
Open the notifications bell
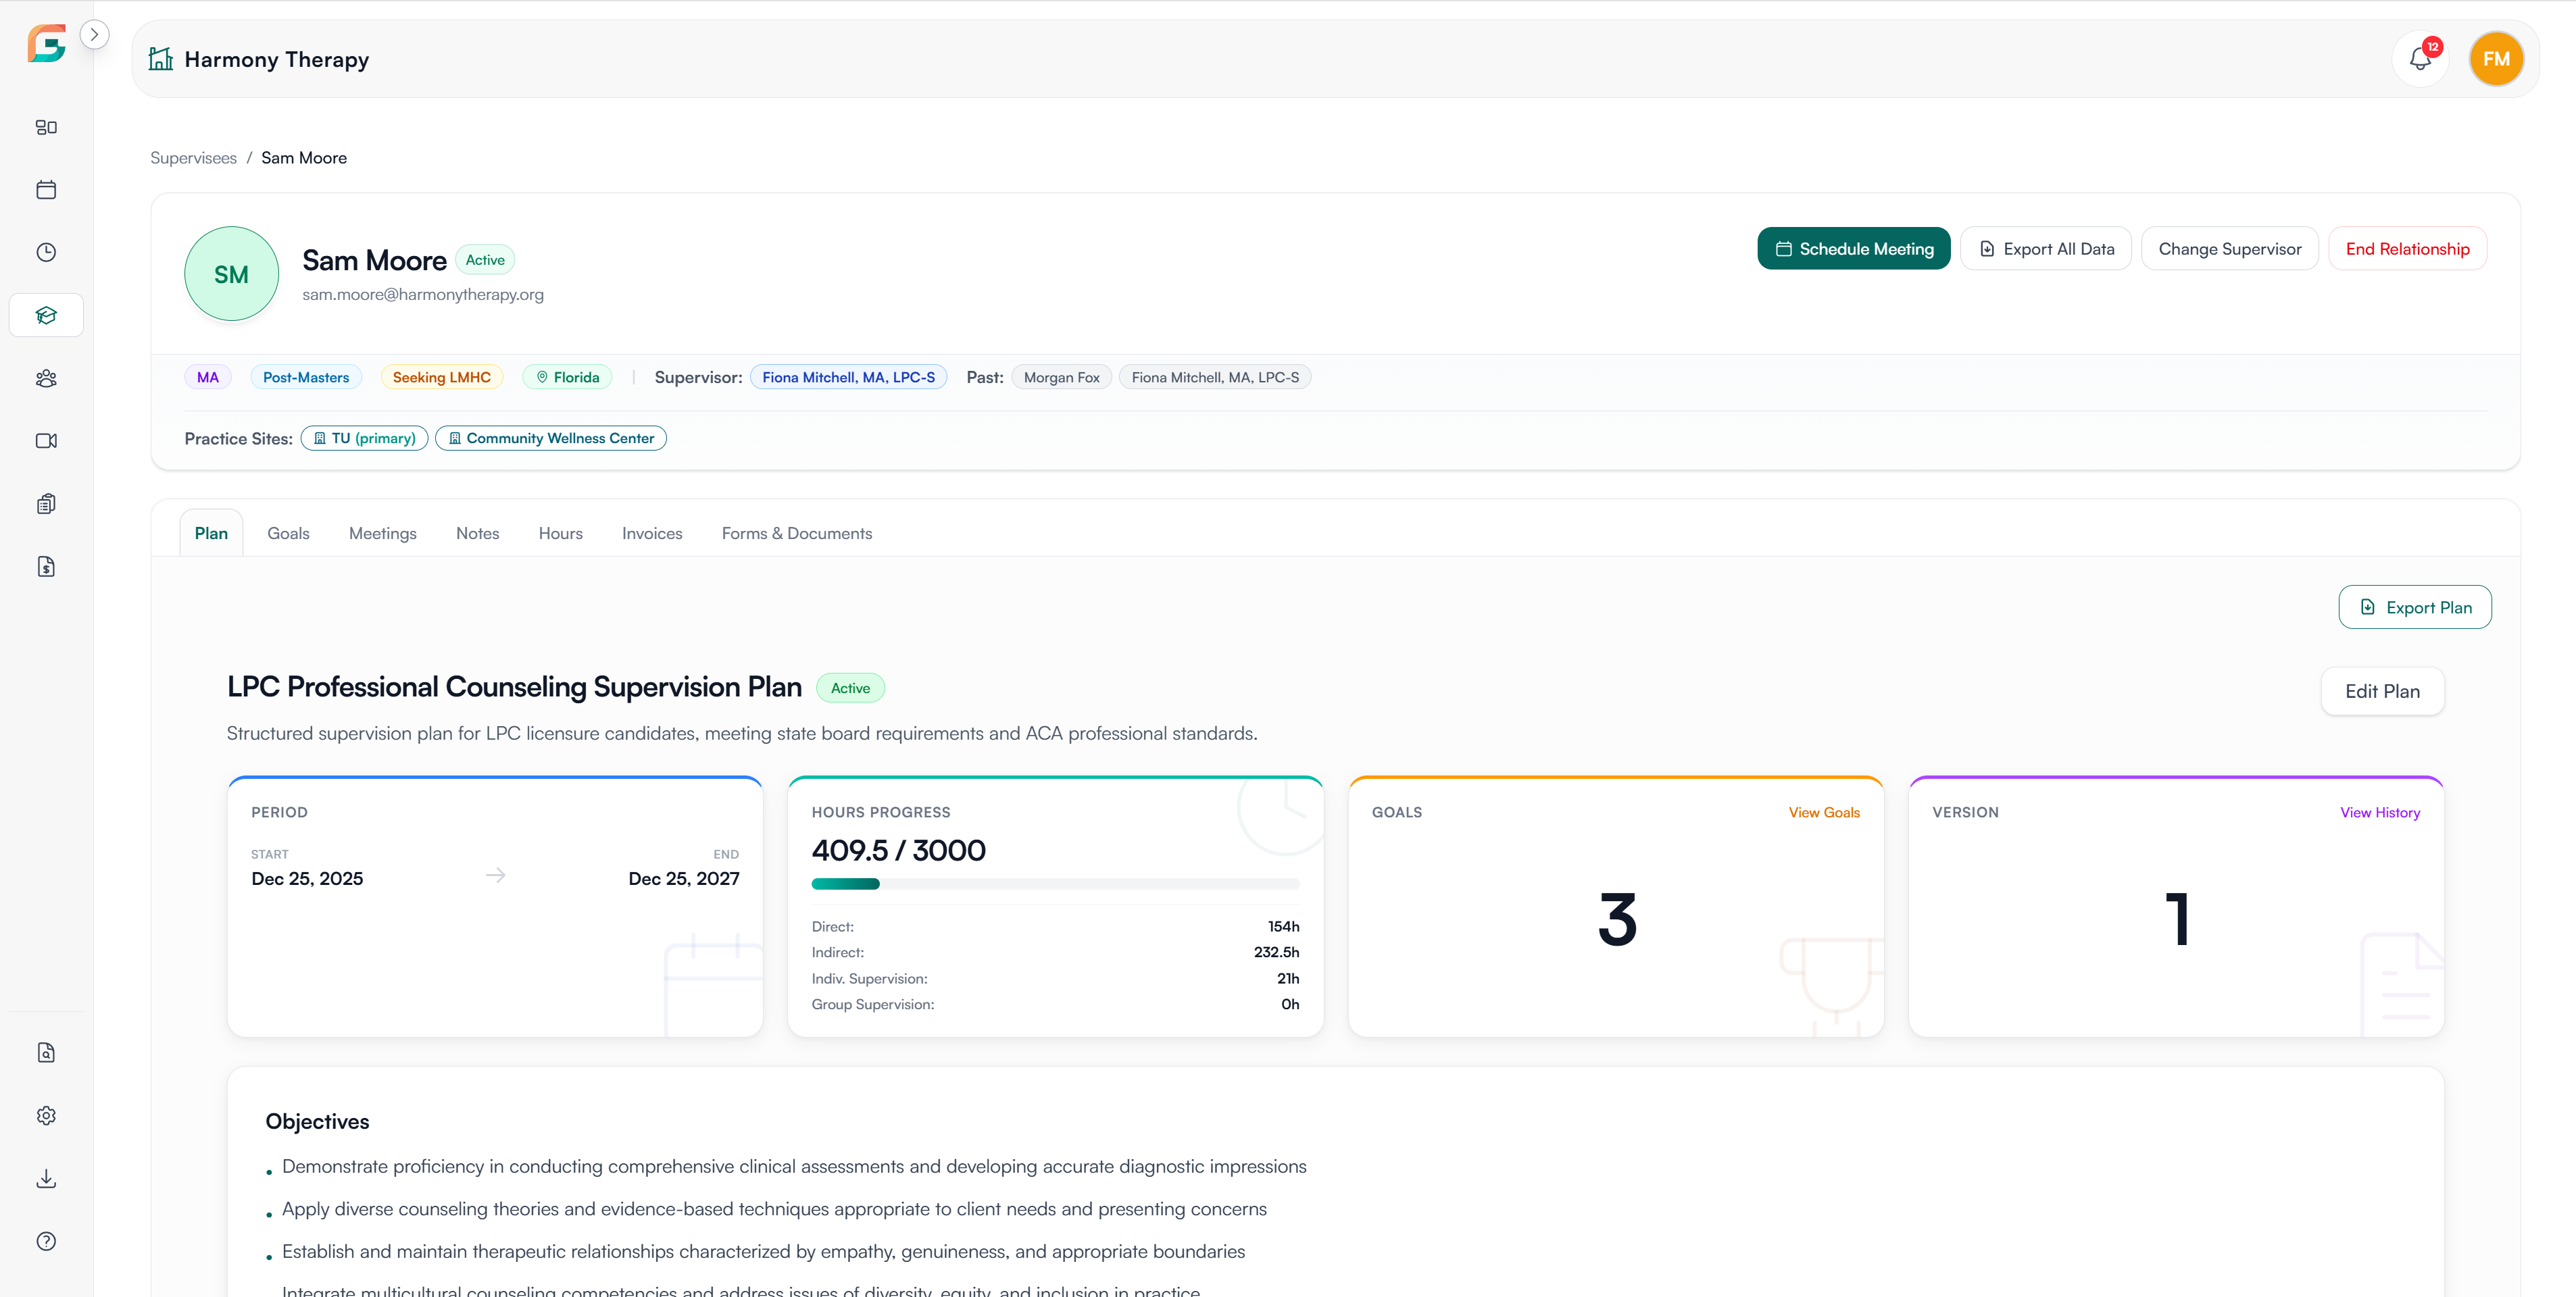(x=2420, y=59)
